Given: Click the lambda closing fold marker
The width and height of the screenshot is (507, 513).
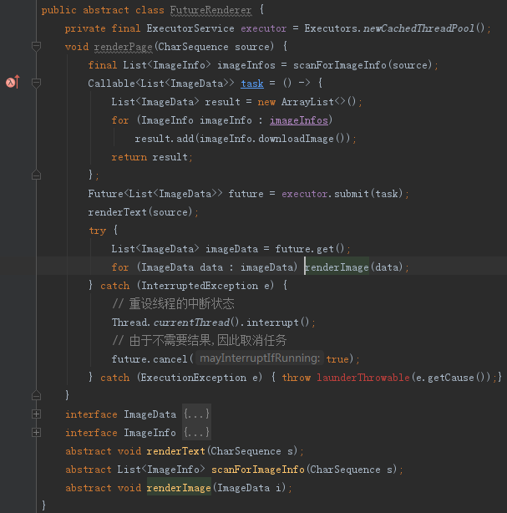Looking at the screenshot, I should (x=36, y=175).
